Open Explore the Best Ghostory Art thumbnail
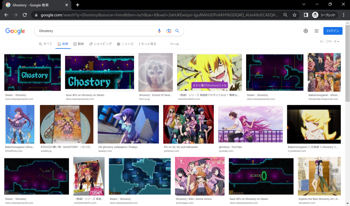This screenshot has height=206, width=350. point(319,176)
